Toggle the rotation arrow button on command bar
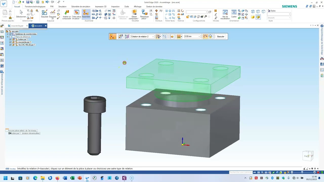The image size is (324, 182). (x=205, y=37)
